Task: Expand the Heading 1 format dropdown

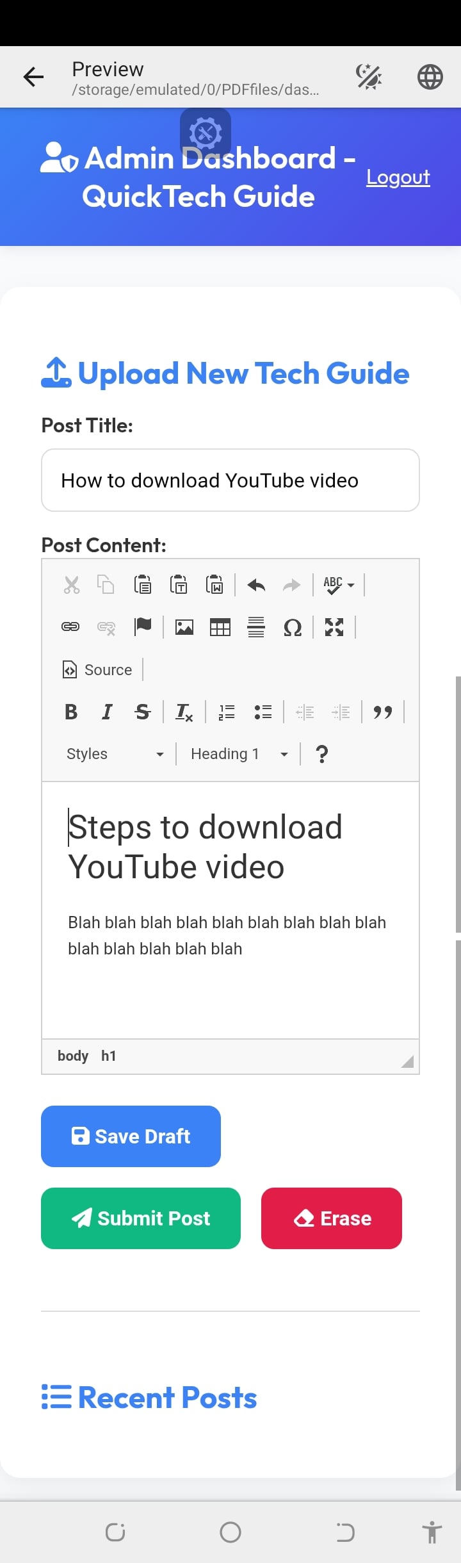Action: click(239, 754)
